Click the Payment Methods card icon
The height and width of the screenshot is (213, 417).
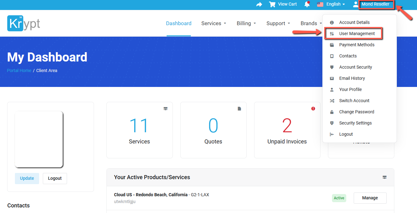(x=332, y=45)
